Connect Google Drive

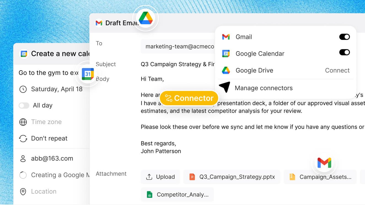(337, 70)
